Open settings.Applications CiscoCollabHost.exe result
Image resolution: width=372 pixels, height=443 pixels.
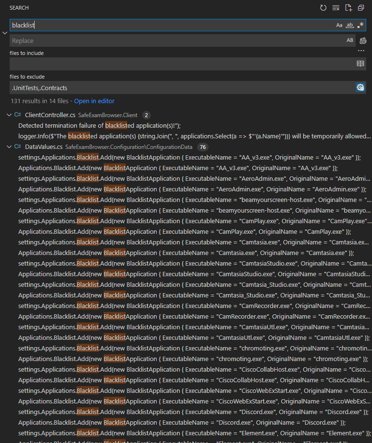[x=195, y=369]
